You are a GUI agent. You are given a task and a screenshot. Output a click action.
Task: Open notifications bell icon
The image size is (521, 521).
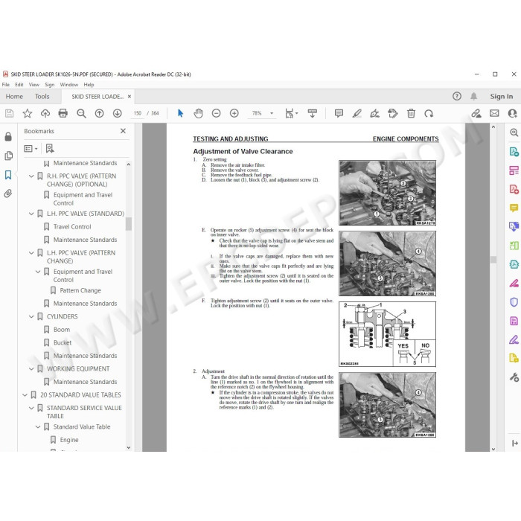[474, 96]
